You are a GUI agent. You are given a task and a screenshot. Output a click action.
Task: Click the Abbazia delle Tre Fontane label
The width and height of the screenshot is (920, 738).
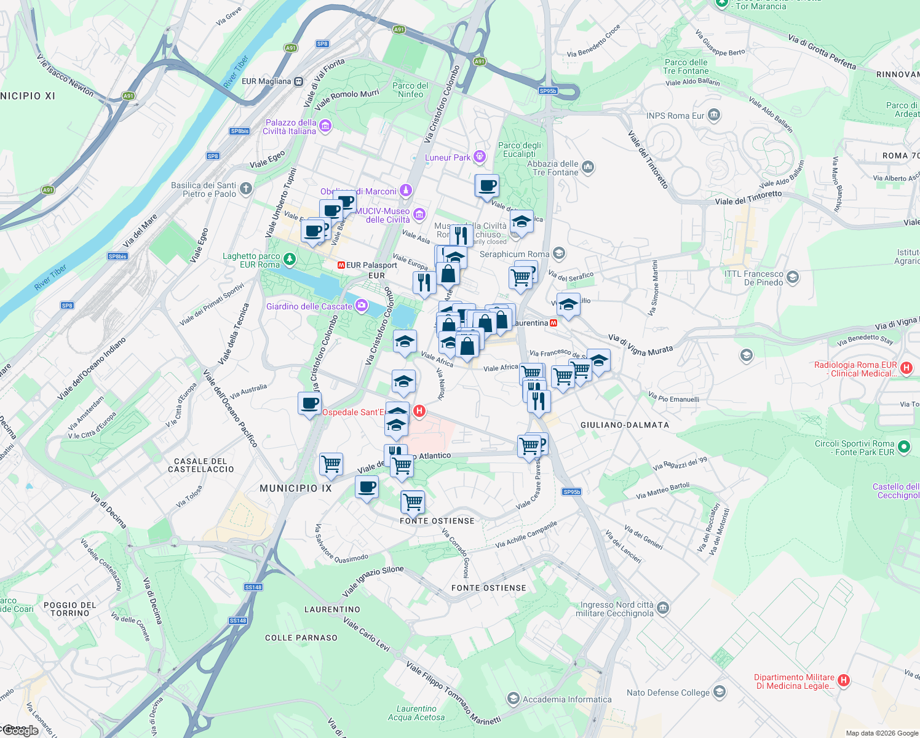pyautogui.click(x=553, y=167)
